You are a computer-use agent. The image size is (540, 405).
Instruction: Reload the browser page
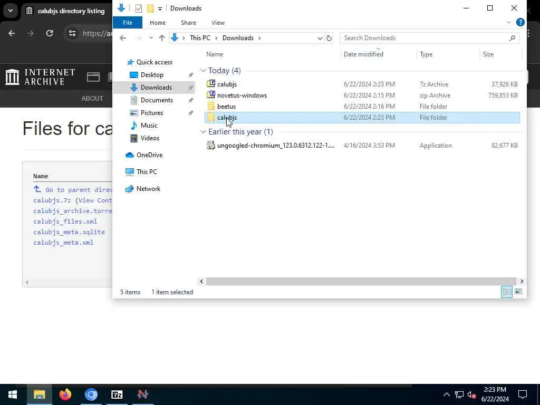[50, 33]
